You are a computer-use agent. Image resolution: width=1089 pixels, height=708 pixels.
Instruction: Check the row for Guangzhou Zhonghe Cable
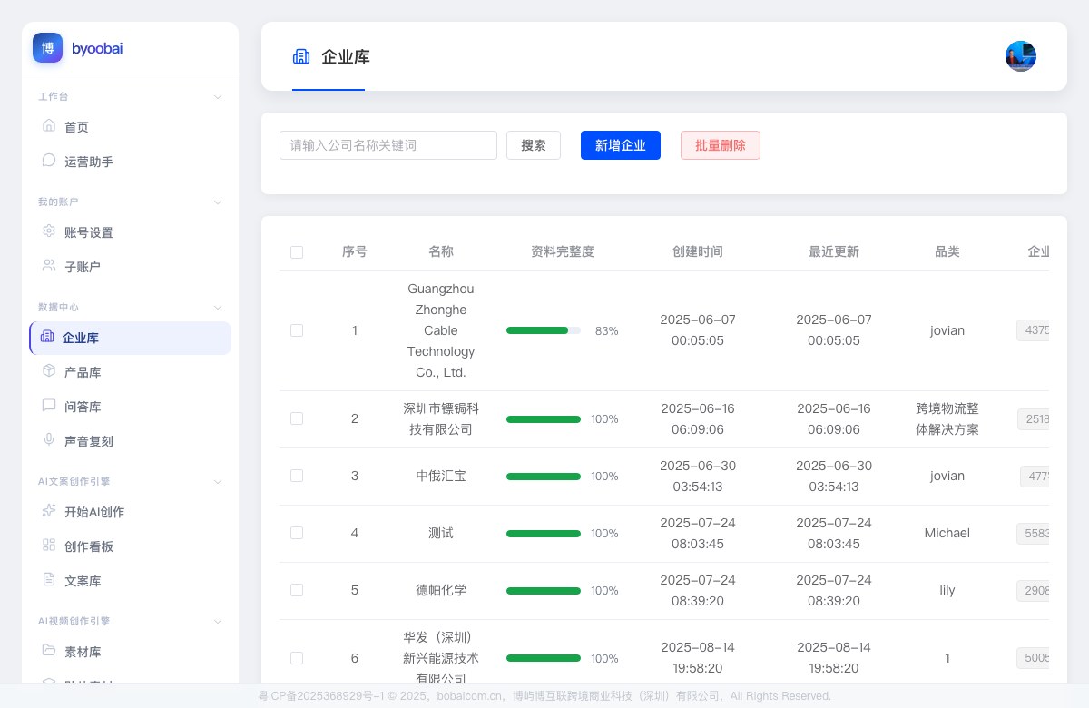tap(297, 331)
